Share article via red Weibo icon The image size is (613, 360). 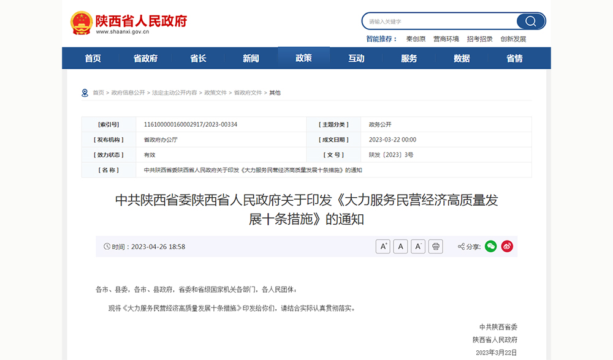(507, 246)
